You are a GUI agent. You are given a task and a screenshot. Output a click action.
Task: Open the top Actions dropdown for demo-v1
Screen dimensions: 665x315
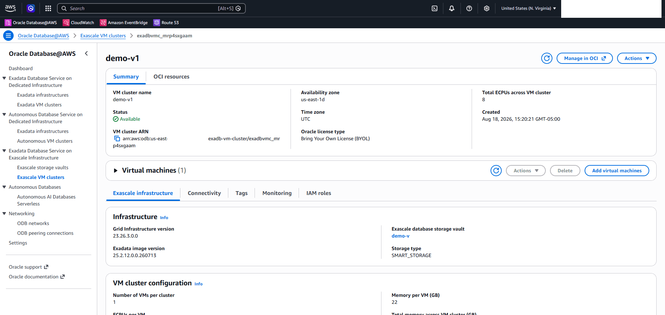coord(637,58)
